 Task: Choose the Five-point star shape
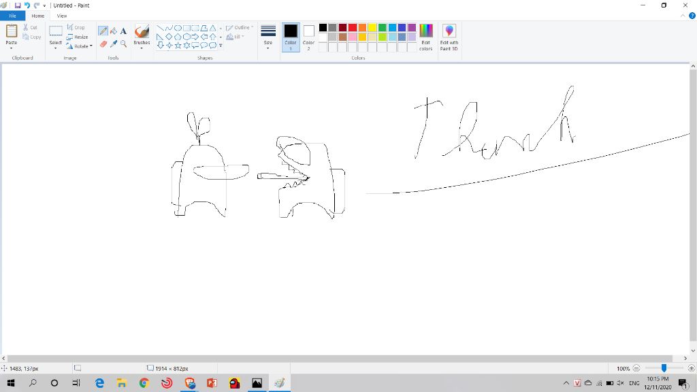click(178, 46)
